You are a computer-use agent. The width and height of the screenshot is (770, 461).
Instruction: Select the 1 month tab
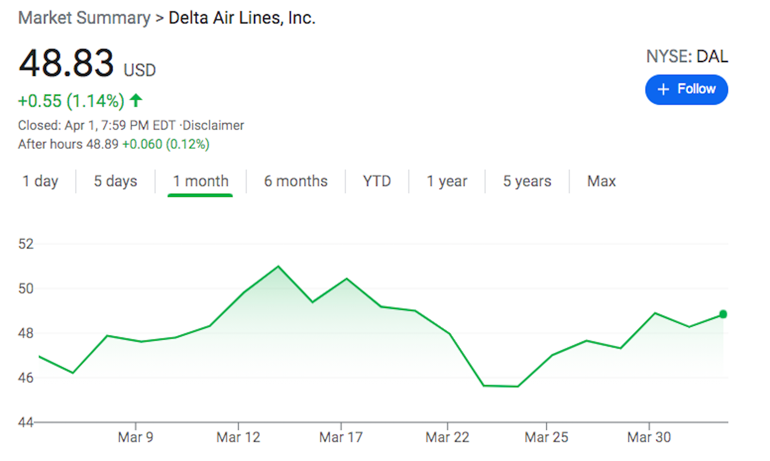pos(201,181)
